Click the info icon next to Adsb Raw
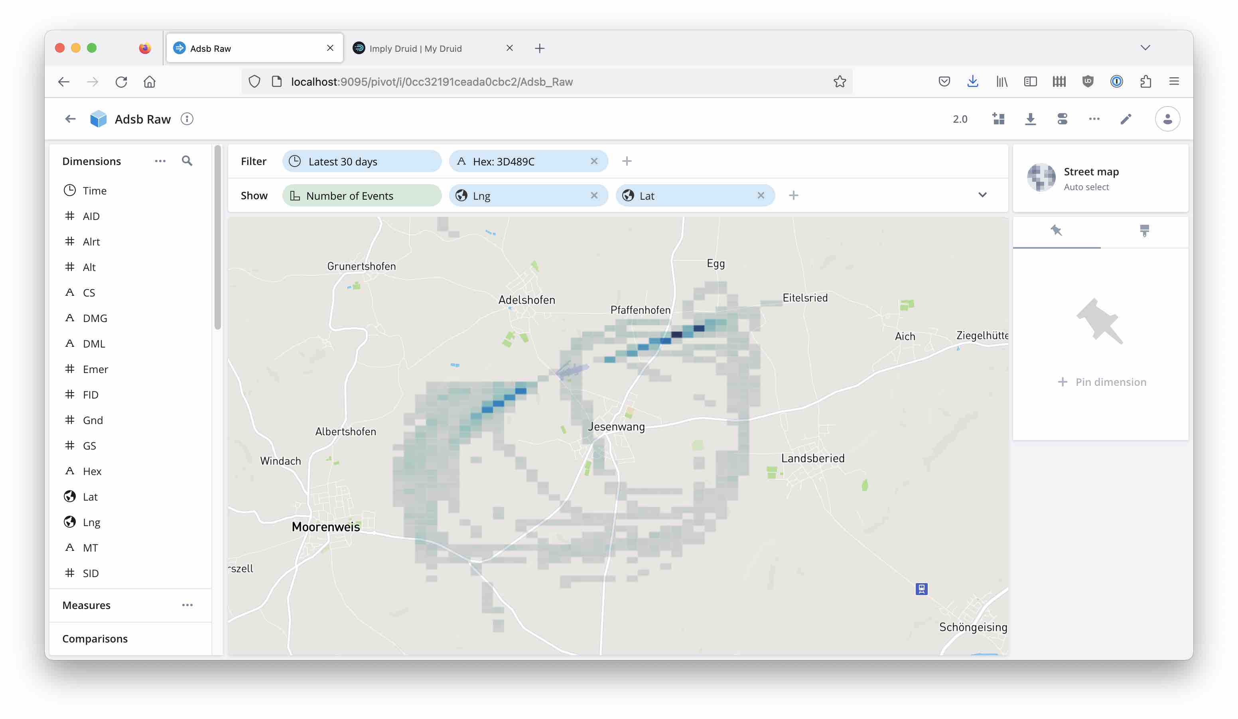The width and height of the screenshot is (1238, 719). [187, 119]
